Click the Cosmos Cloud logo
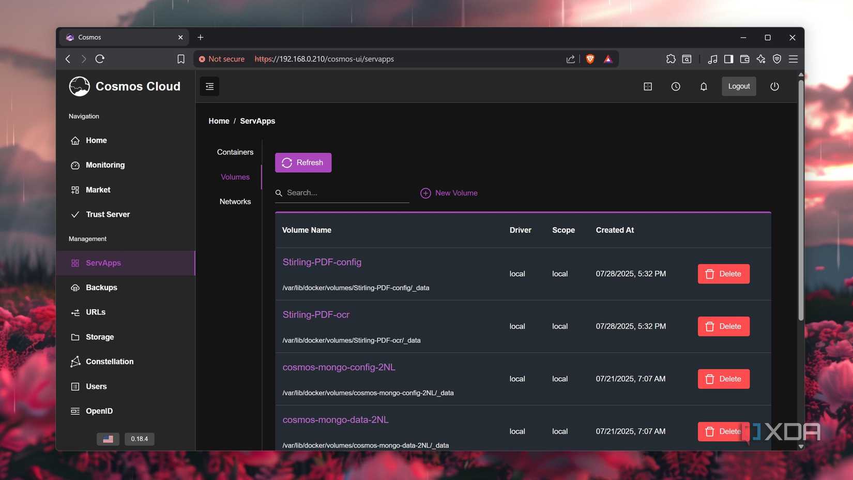This screenshot has height=480, width=853. (x=125, y=86)
